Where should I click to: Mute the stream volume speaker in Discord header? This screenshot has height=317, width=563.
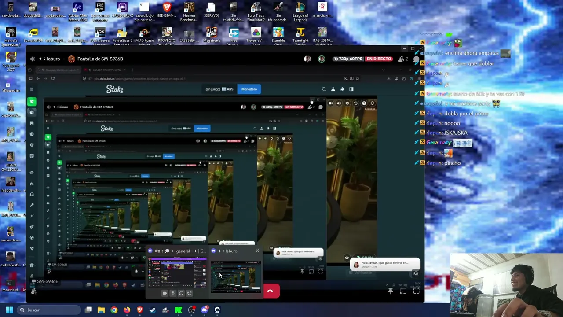pyautogui.click(x=33, y=59)
